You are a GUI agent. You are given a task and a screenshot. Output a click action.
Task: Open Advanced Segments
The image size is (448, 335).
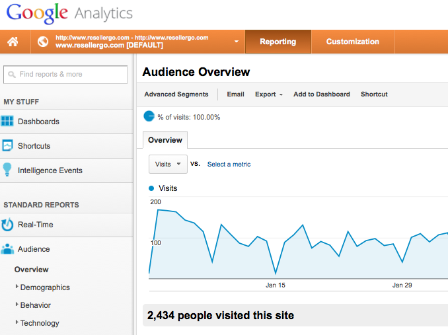[176, 94]
